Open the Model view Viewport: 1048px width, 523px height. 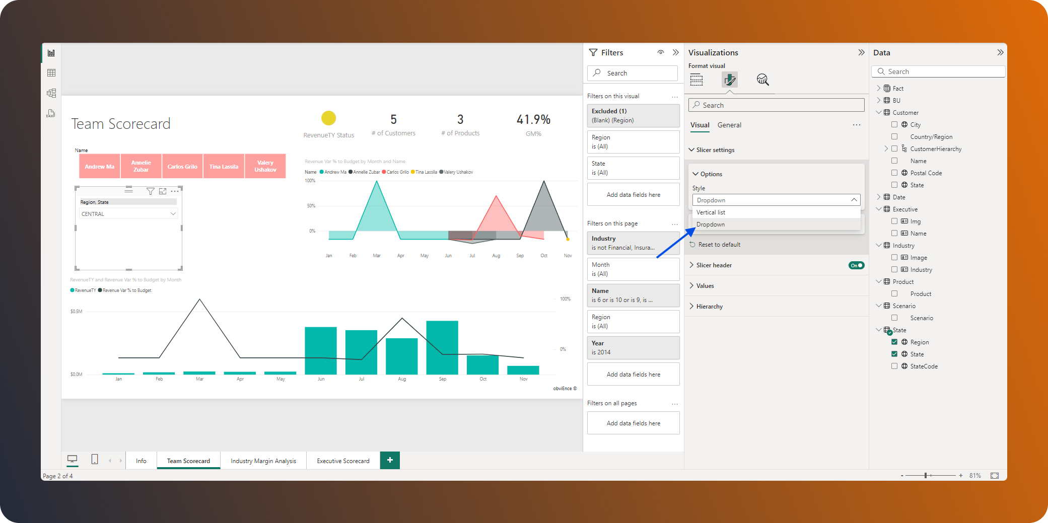click(x=51, y=93)
